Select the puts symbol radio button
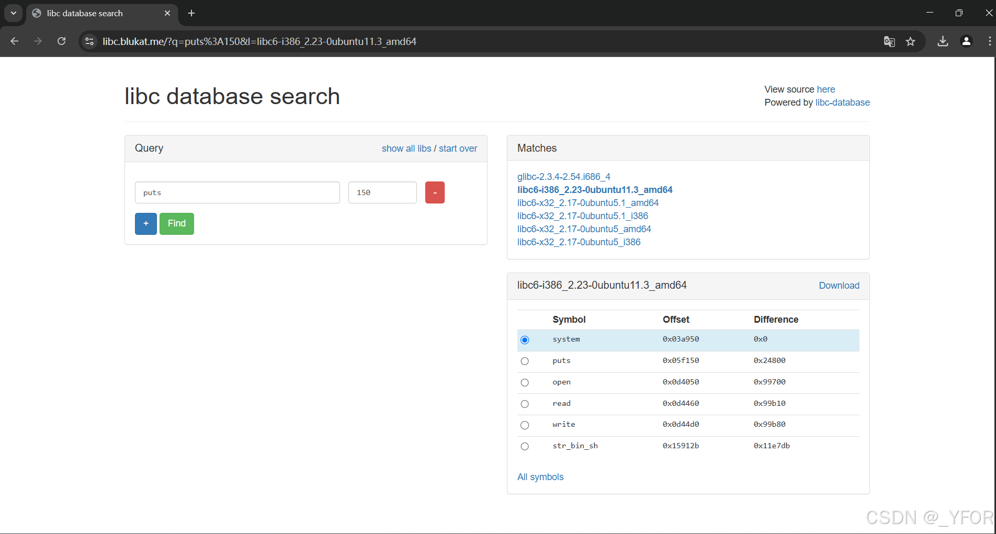 [x=525, y=361]
